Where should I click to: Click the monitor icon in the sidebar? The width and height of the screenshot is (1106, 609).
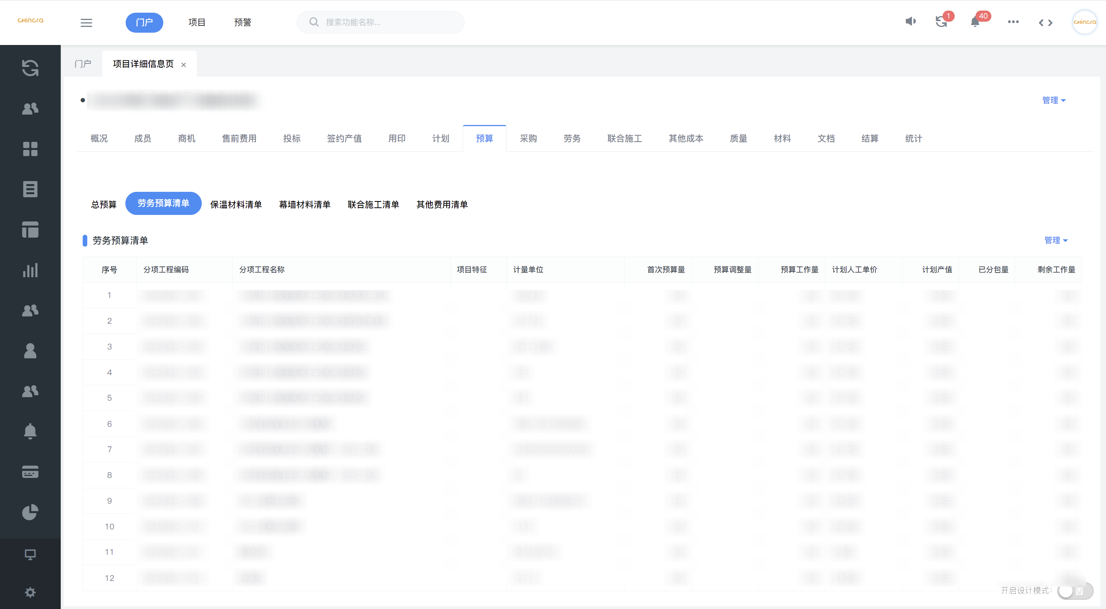point(30,554)
